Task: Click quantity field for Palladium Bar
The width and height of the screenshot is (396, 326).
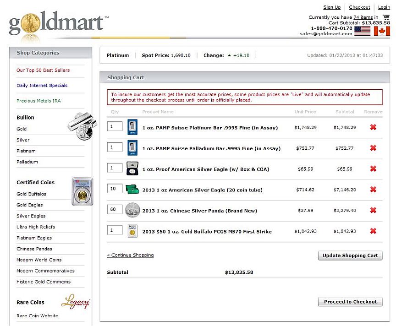Action: [115, 147]
